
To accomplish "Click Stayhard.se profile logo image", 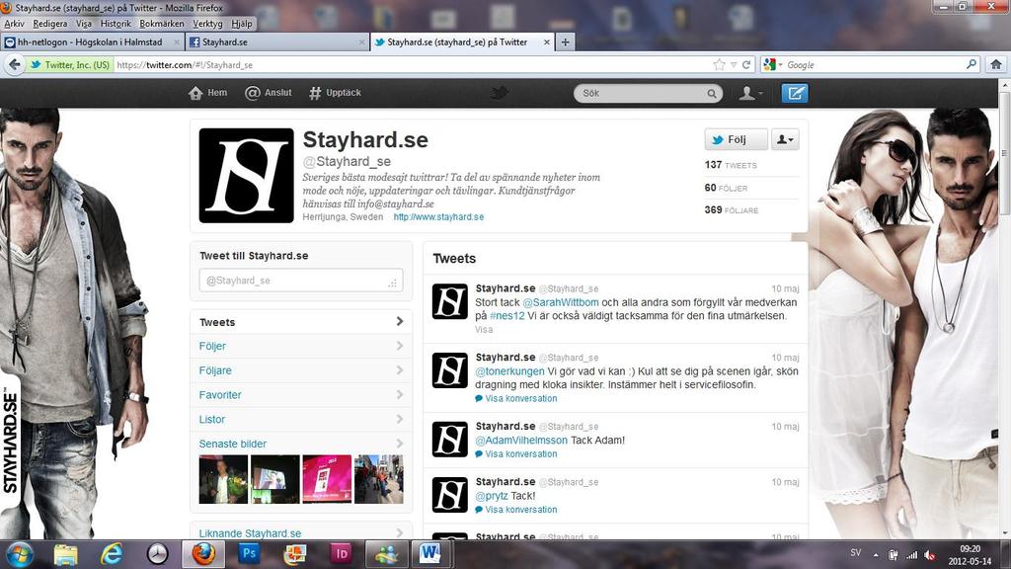I will (x=246, y=176).
